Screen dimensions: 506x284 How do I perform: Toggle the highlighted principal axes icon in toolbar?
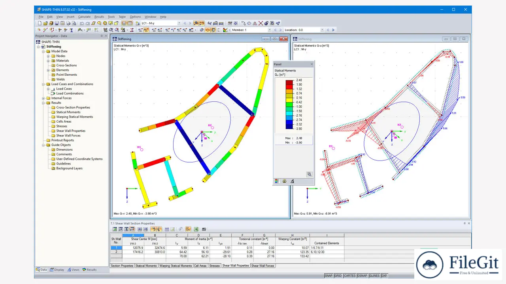click(x=208, y=30)
